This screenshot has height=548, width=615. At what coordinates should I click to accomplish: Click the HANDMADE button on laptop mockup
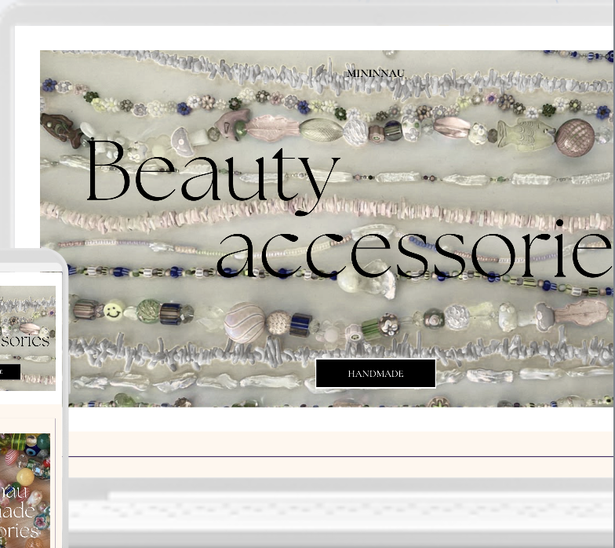coord(376,374)
